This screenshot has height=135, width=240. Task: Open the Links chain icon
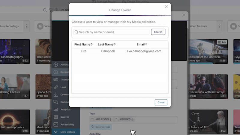[x=56, y=87]
